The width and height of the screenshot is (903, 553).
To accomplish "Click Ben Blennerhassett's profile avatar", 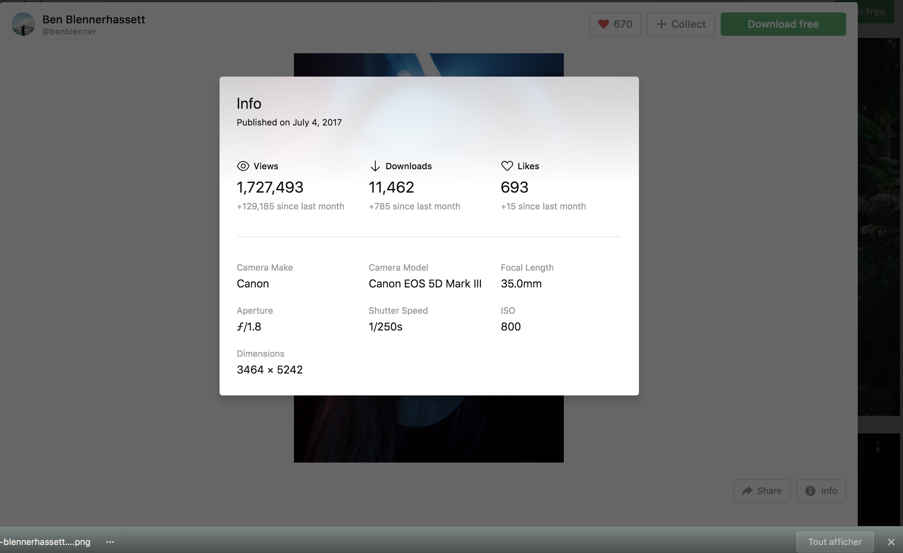I will click(x=23, y=24).
